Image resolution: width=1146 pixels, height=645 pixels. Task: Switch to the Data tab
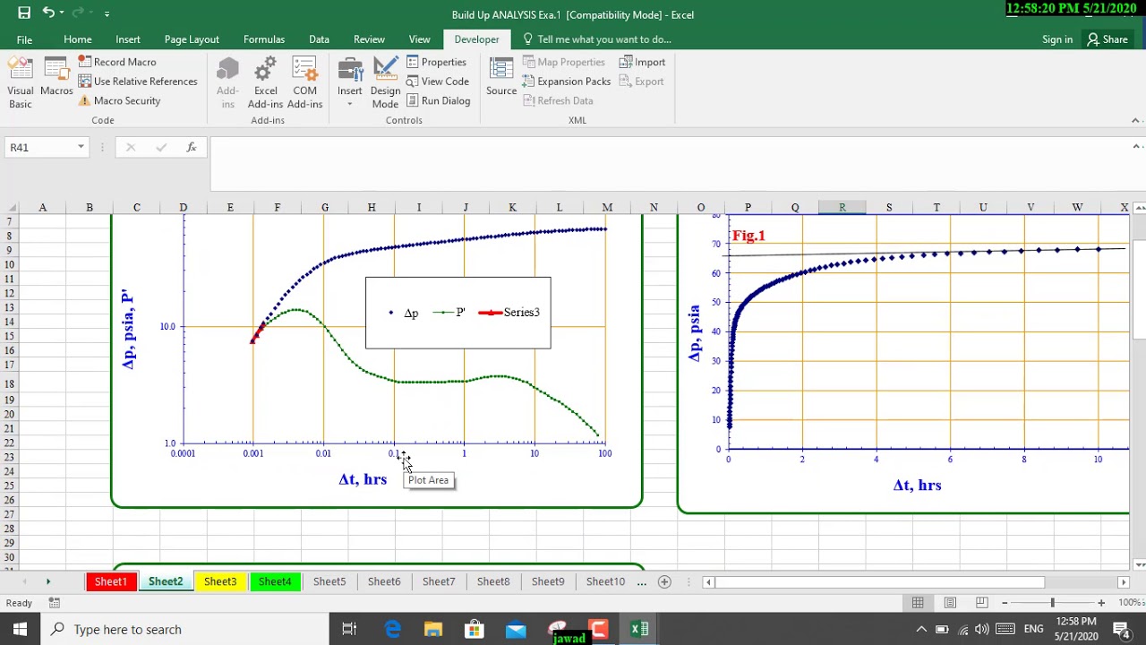click(x=319, y=39)
